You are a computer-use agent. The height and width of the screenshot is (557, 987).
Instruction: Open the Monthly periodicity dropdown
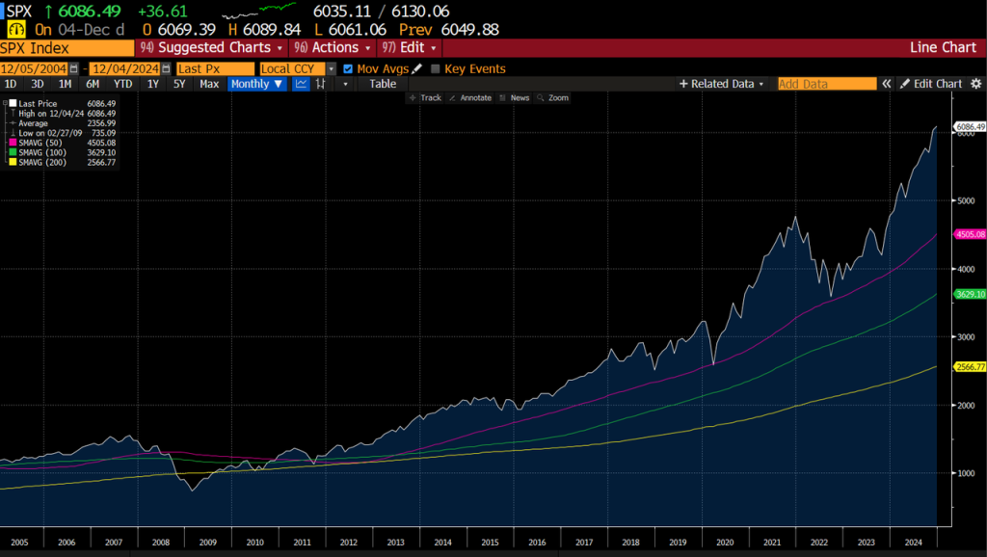[256, 84]
